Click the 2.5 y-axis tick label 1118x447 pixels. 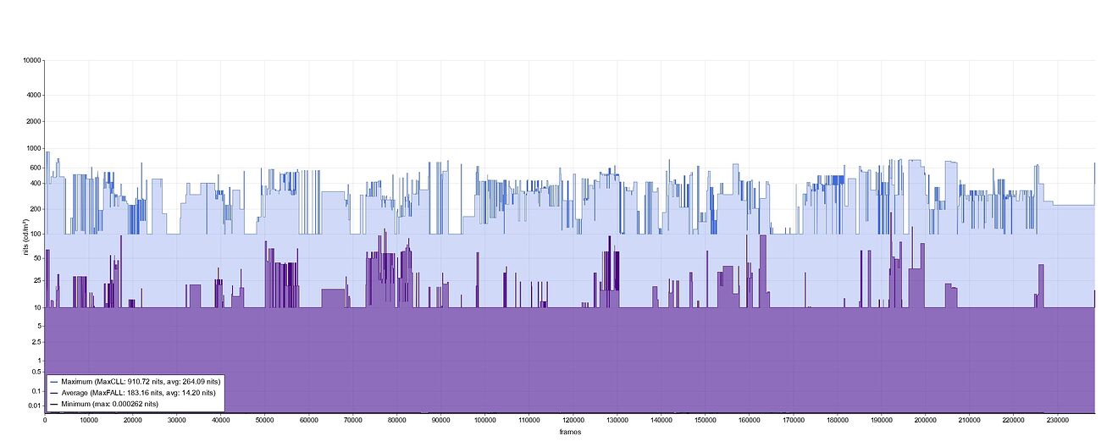pyautogui.click(x=37, y=341)
